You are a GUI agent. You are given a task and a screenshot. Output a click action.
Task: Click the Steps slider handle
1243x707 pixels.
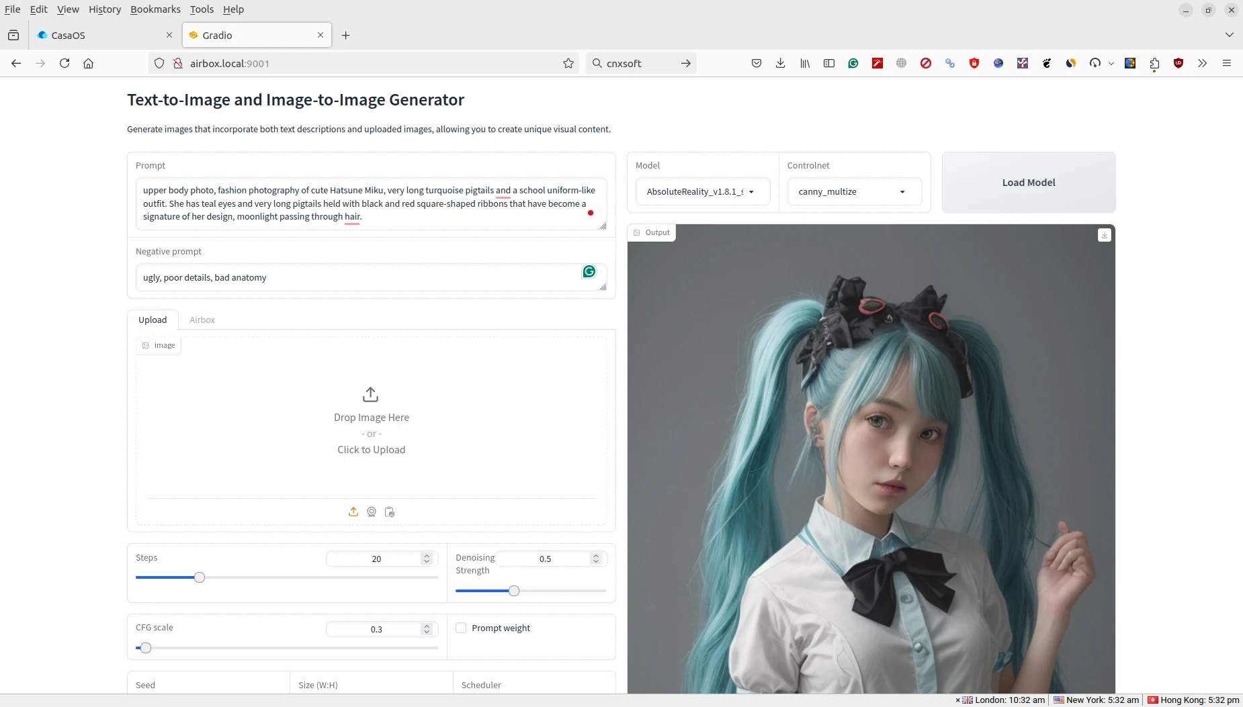[x=200, y=577]
